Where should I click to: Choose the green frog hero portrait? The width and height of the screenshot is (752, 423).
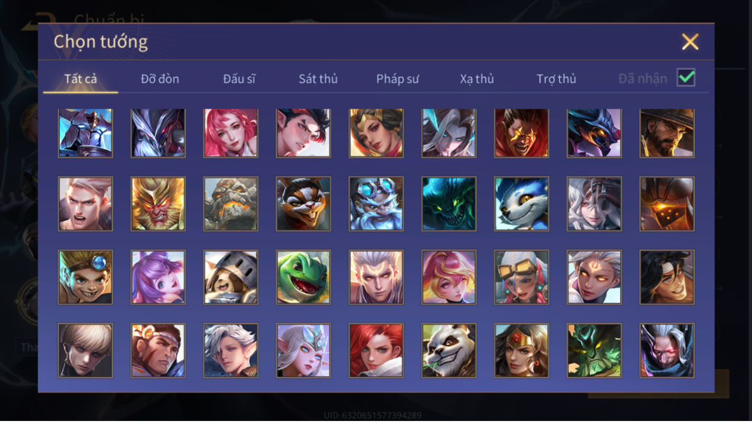(304, 277)
